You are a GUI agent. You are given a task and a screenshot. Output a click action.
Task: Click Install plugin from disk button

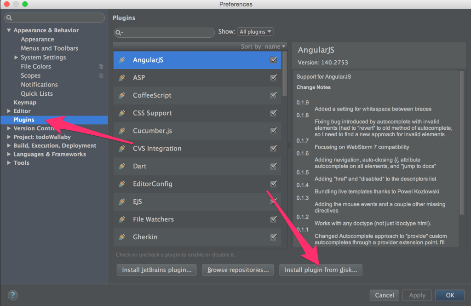point(321,270)
